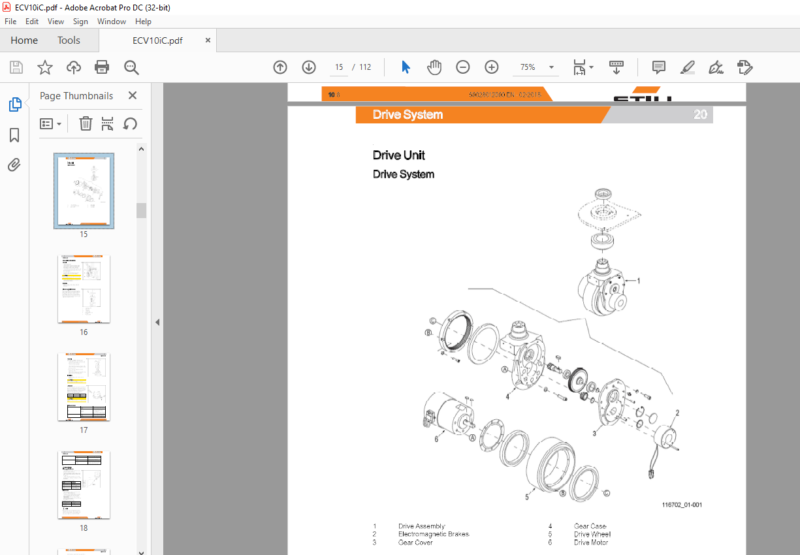Select page 17 thumbnail

(84, 387)
